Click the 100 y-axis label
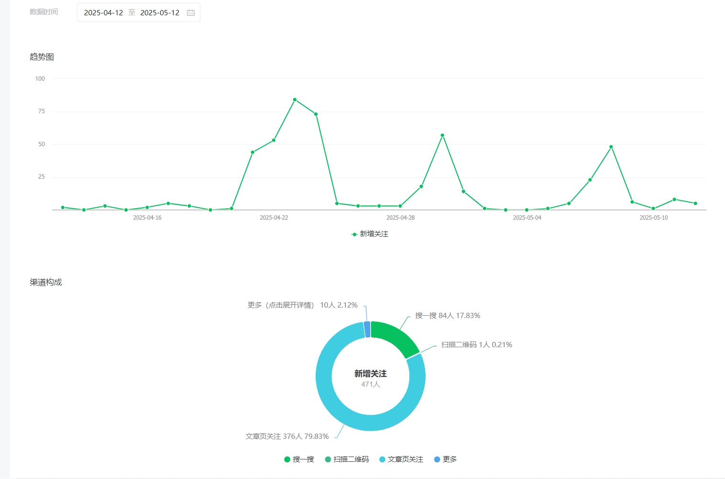Viewport: 725px width, 479px height. click(40, 79)
